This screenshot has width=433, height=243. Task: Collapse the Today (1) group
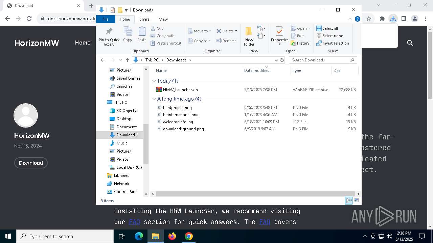(x=154, y=81)
